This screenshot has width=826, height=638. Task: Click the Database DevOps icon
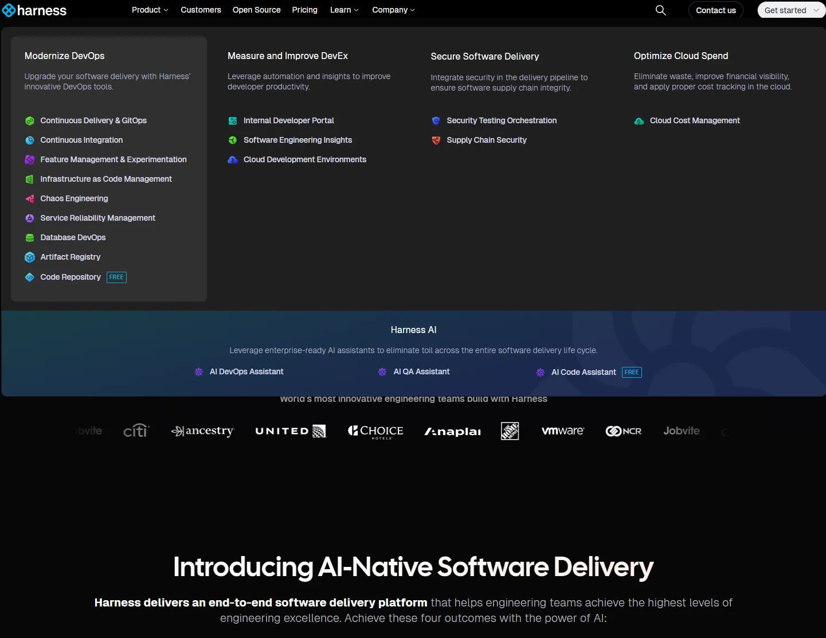pyautogui.click(x=30, y=238)
